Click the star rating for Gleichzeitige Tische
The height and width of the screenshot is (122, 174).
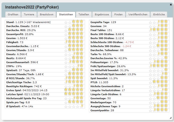[x=74, y=82]
